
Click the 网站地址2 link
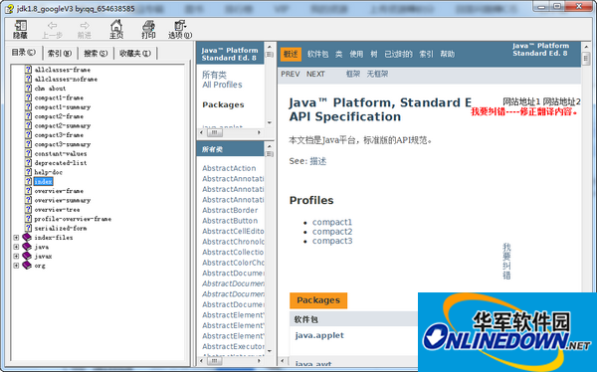pos(561,101)
